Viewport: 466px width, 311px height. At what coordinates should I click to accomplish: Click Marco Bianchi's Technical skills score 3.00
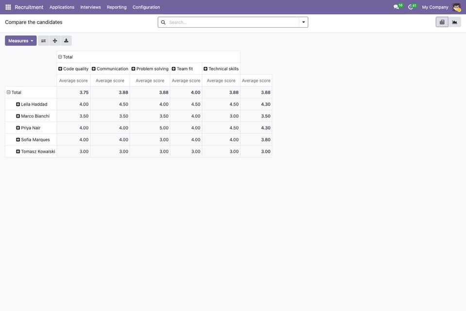click(221, 116)
